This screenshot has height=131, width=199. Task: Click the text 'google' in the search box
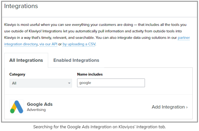pyautogui.click(x=85, y=83)
